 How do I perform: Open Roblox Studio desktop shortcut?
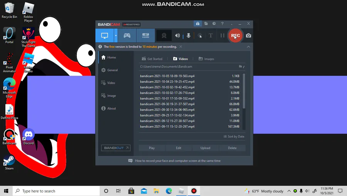tap(28, 63)
